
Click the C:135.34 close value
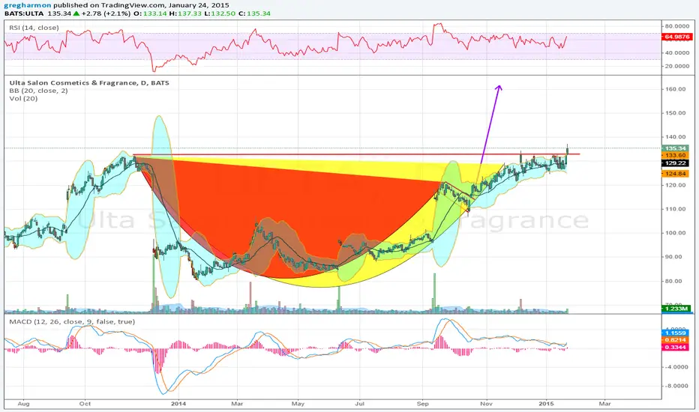coord(254,13)
